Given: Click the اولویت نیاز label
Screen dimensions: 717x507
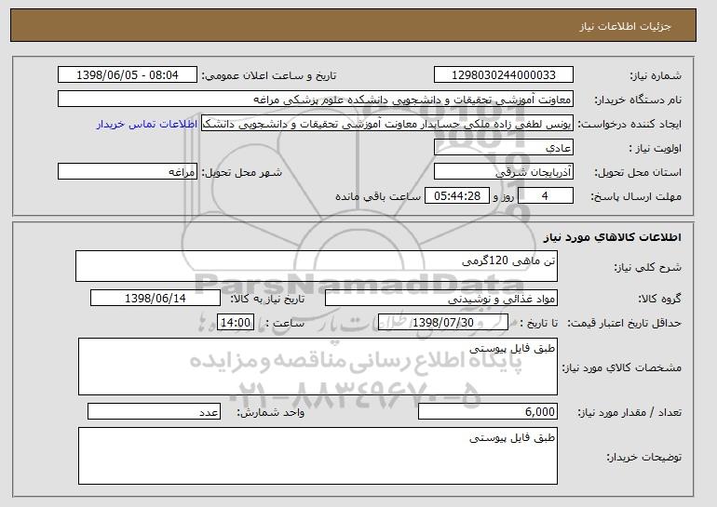Looking at the screenshot, I should [656, 148].
